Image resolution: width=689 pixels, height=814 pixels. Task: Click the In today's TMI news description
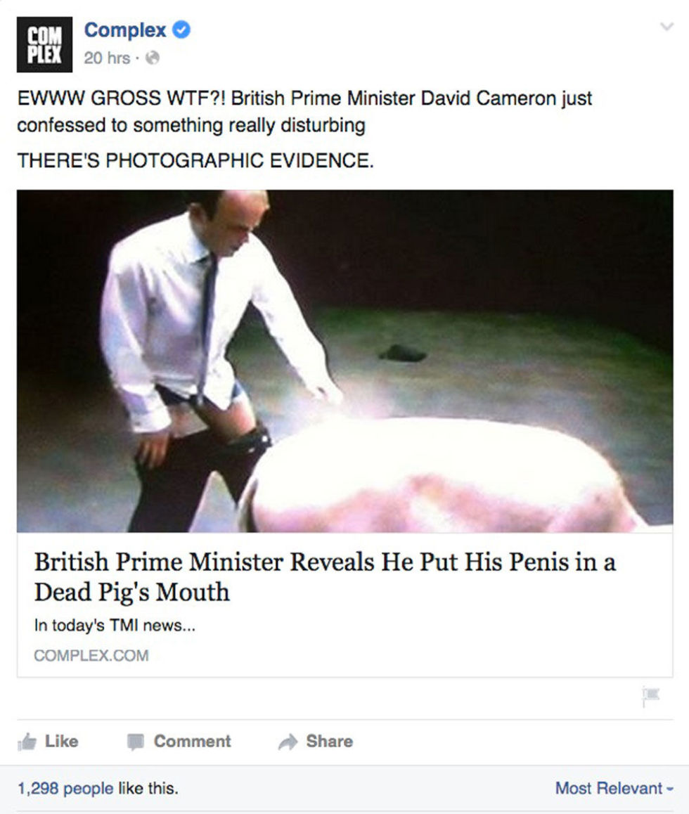point(115,625)
